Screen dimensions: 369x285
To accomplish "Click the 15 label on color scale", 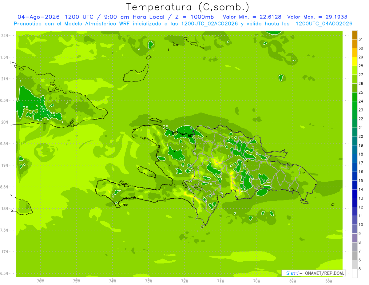I will (x=361, y=180).
